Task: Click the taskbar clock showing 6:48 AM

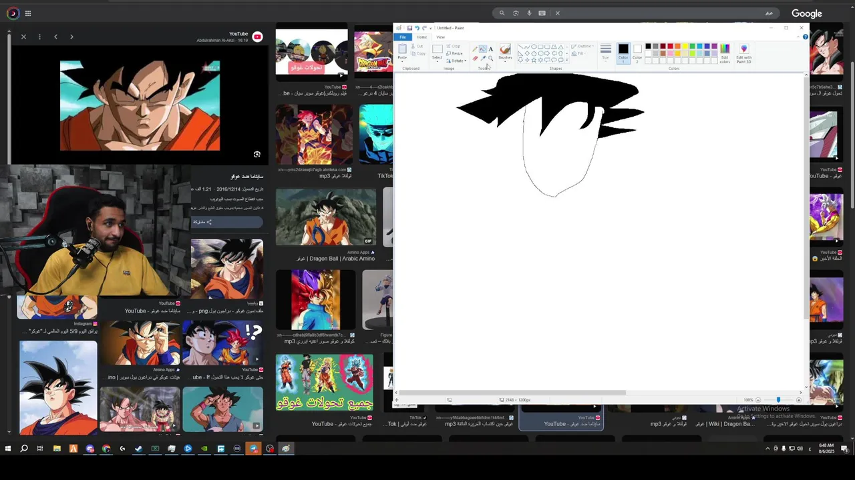Action: (826, 449)
